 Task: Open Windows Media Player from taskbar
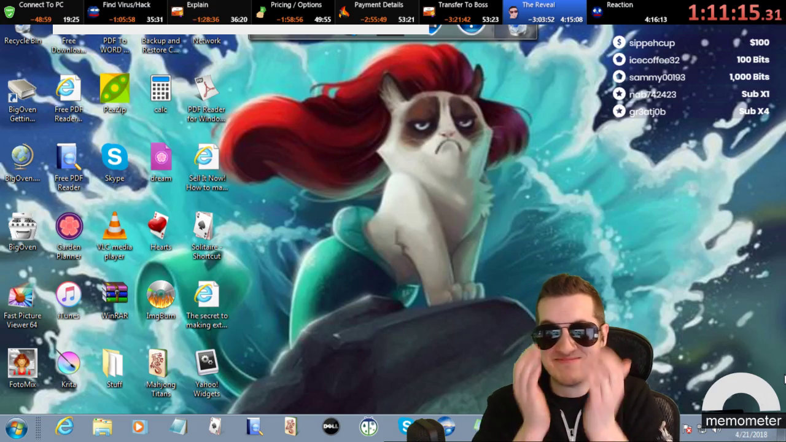pos(140,427)
